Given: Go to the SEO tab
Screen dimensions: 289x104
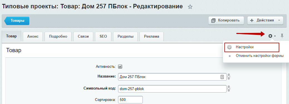Looking at the screenshot, I should point(103,37).
